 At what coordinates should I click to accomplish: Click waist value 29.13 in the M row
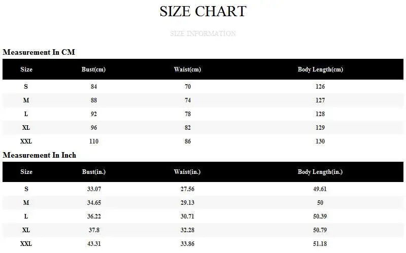pos(188,203)
